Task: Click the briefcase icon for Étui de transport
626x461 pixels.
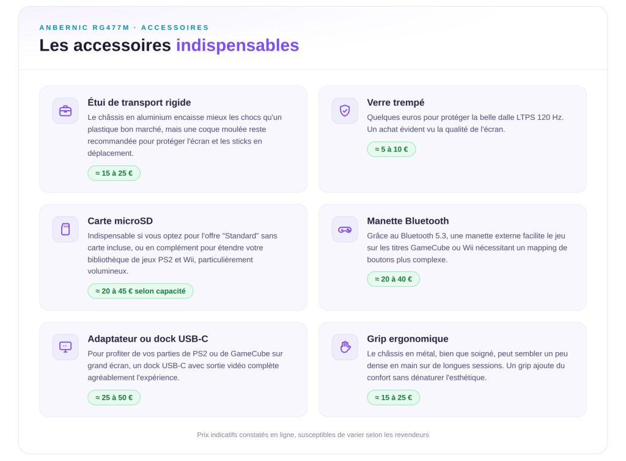Action: [x=65, y=111]
